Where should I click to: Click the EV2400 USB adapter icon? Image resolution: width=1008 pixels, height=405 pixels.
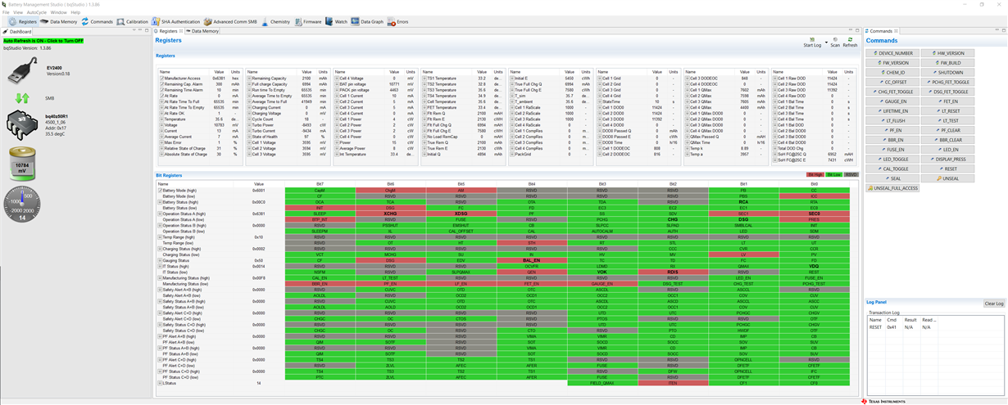(x=21, y=72)
